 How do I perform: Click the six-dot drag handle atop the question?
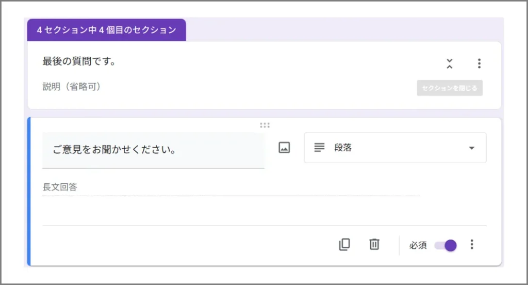point(265,125)
